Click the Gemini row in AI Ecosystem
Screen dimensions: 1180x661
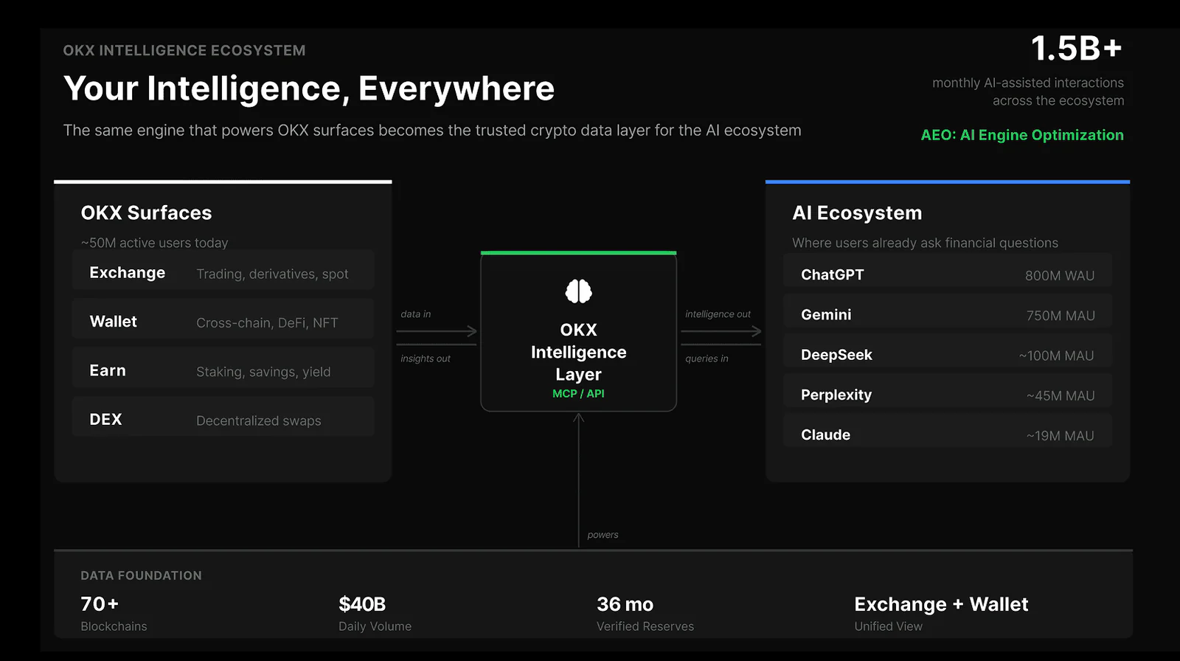[948, 311]
